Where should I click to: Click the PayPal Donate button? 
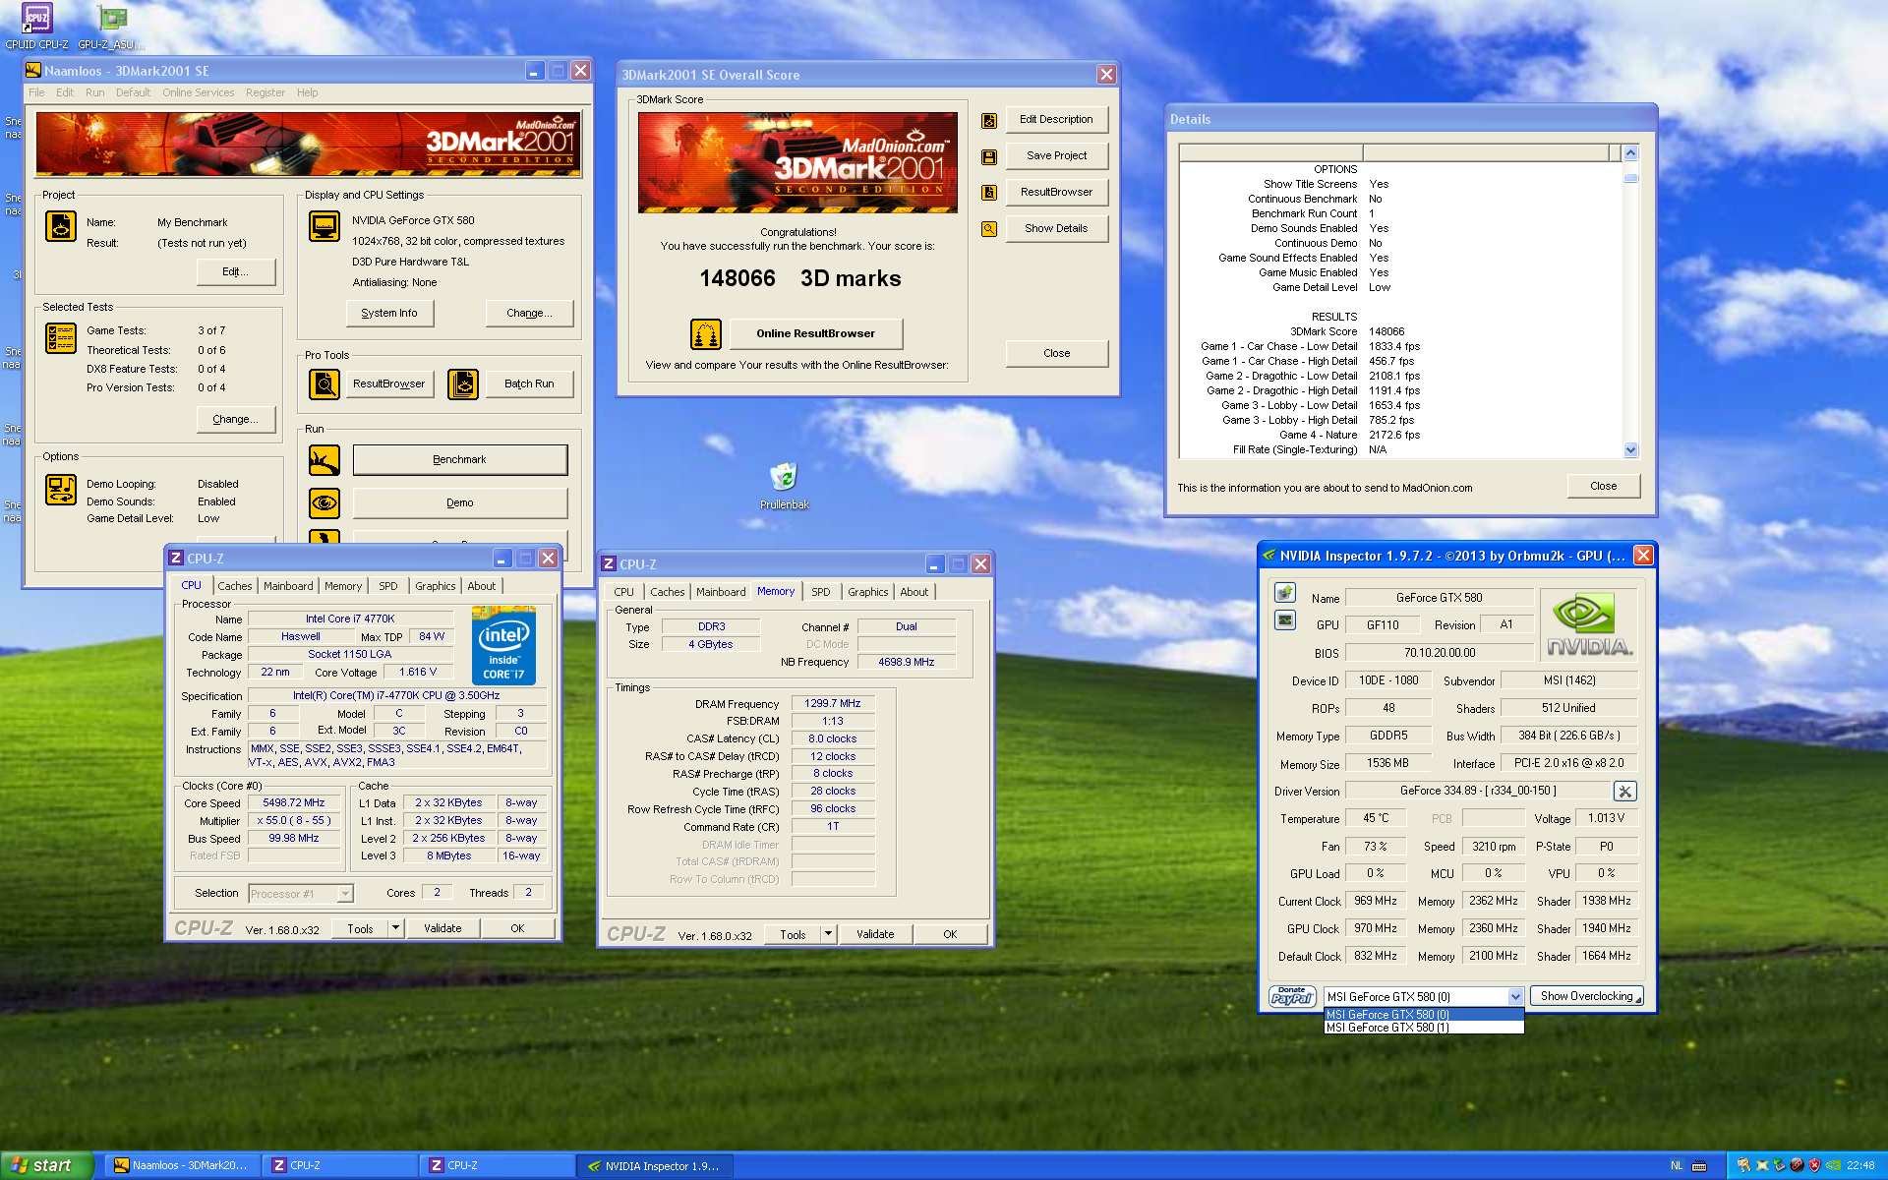click(1292, 997)
